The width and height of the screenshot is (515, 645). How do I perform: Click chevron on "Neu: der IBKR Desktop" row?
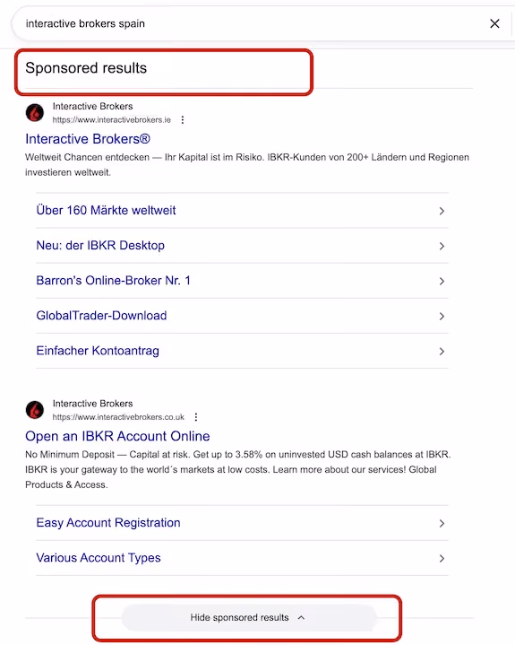442,246
